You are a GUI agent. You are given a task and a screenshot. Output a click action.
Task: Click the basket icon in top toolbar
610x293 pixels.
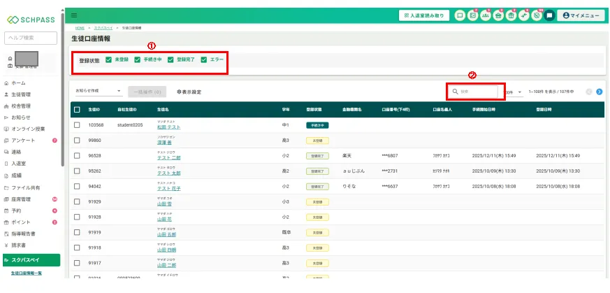498,15
